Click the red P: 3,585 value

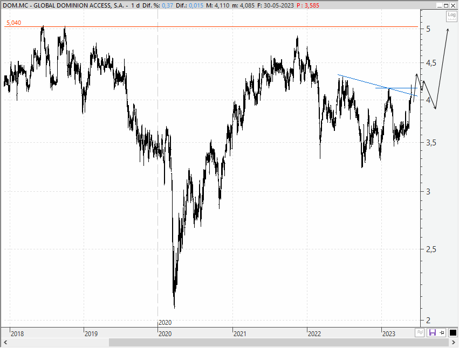307,5
